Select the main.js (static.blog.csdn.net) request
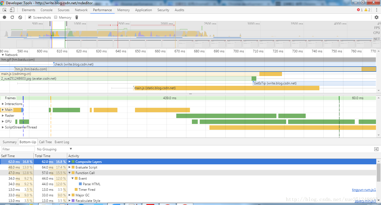This screenshot has height=205, width=381. (226, 88)
